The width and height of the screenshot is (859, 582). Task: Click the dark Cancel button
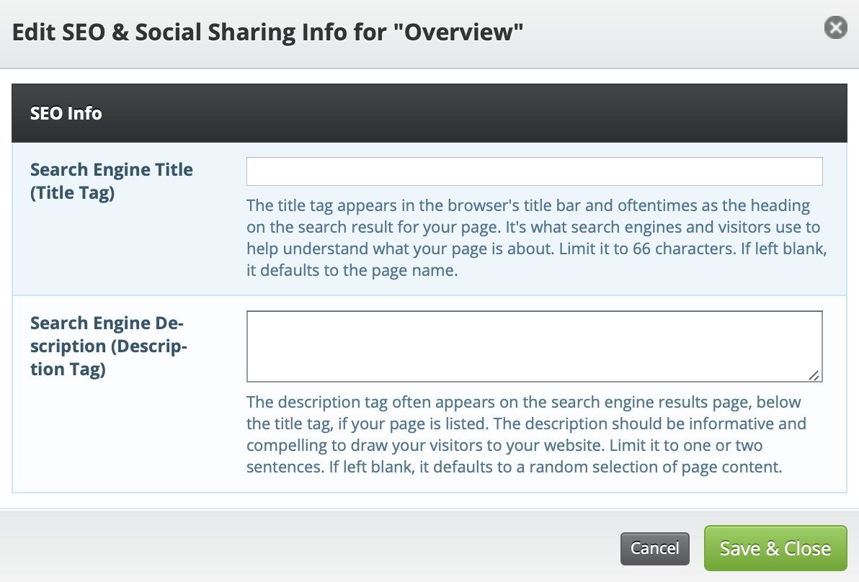(654, 548)
